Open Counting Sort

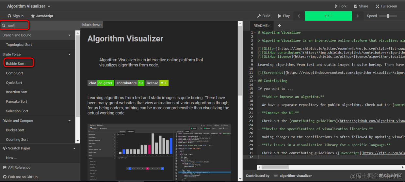pos(17,140)
